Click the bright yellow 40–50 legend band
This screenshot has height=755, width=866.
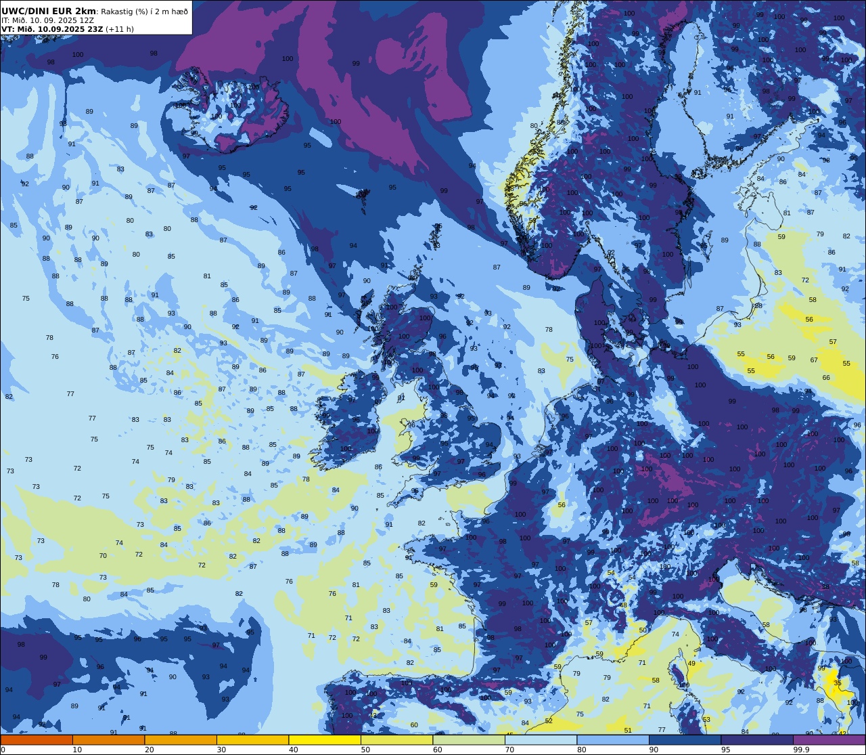tap(325, 739)
